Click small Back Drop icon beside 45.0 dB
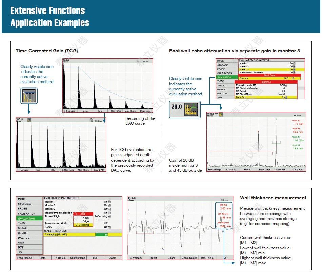 pos(221,114)
